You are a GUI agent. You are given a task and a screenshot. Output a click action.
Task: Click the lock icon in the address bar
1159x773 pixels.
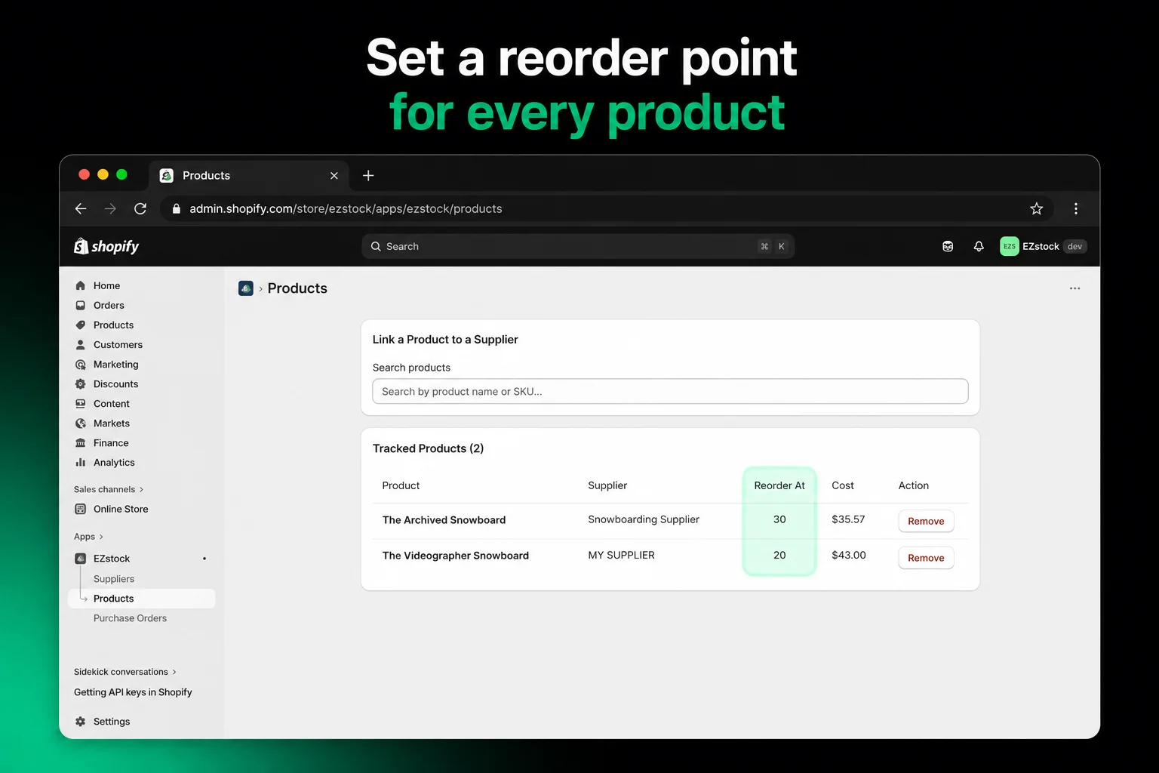[176, 208]
